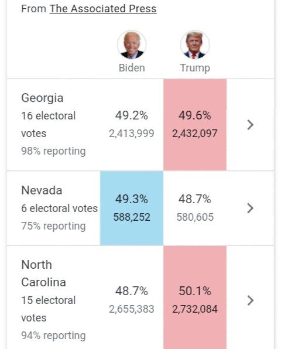The width and height of the screenshot is (281, 349).
Task: Select the Trump column name label
Action: click(195, 68)
